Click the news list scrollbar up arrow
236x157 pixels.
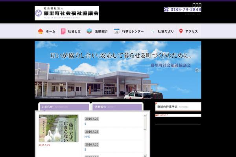pos(145,116)
